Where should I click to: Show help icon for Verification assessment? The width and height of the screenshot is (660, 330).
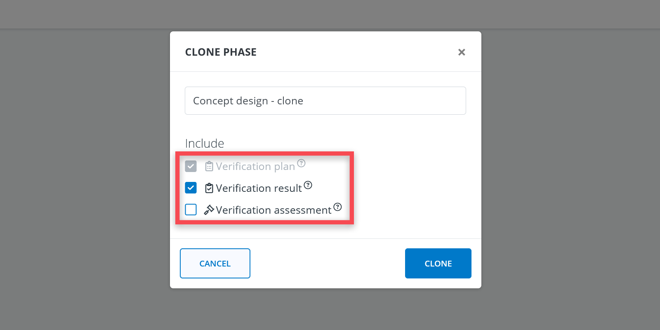tap(338, 207)
